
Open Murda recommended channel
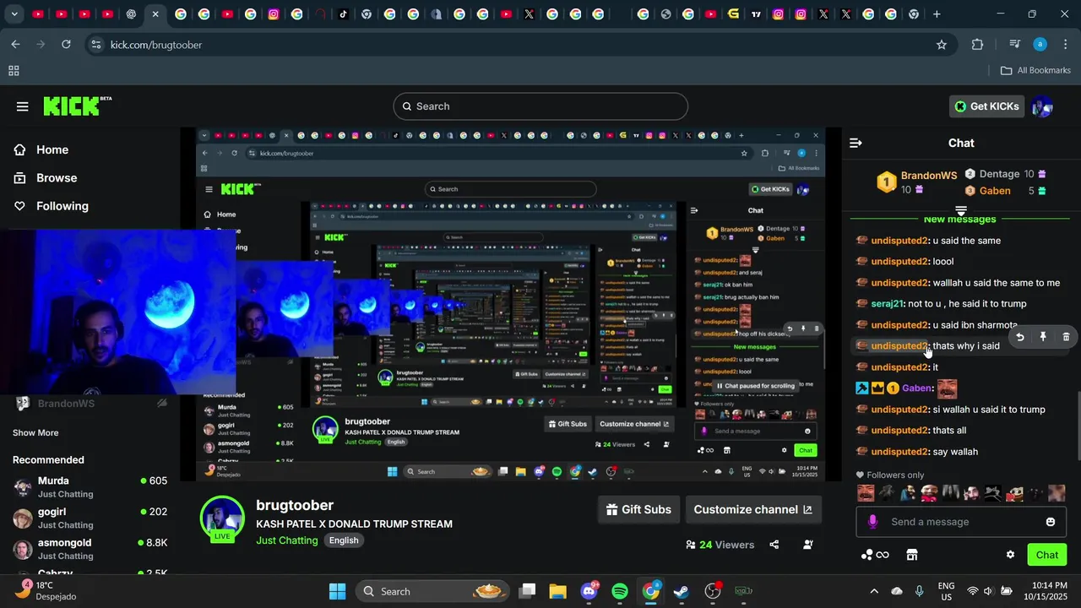[90, 486]
